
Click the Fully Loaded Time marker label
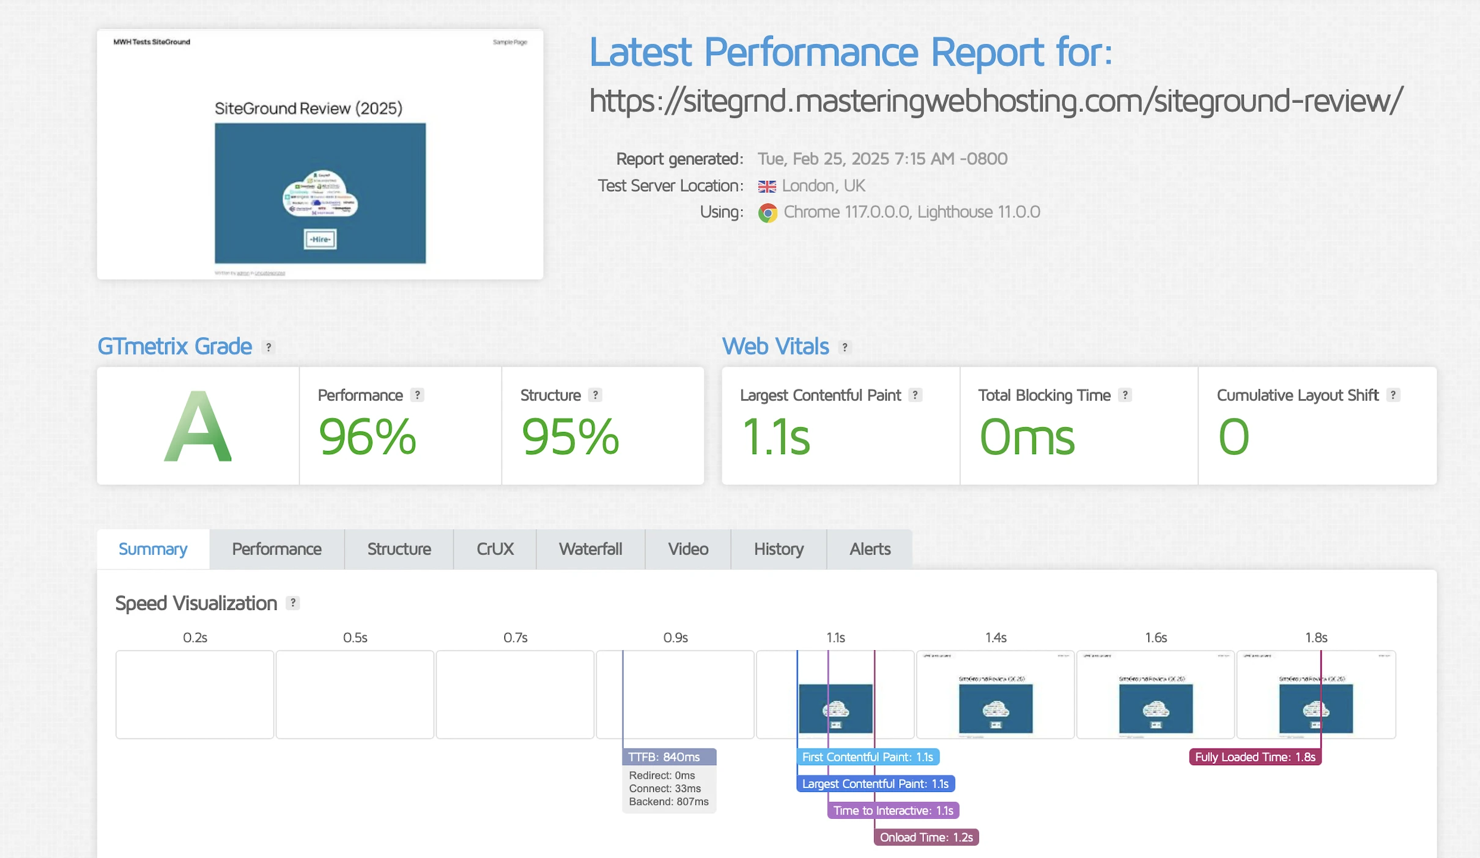pos(1255,757)
